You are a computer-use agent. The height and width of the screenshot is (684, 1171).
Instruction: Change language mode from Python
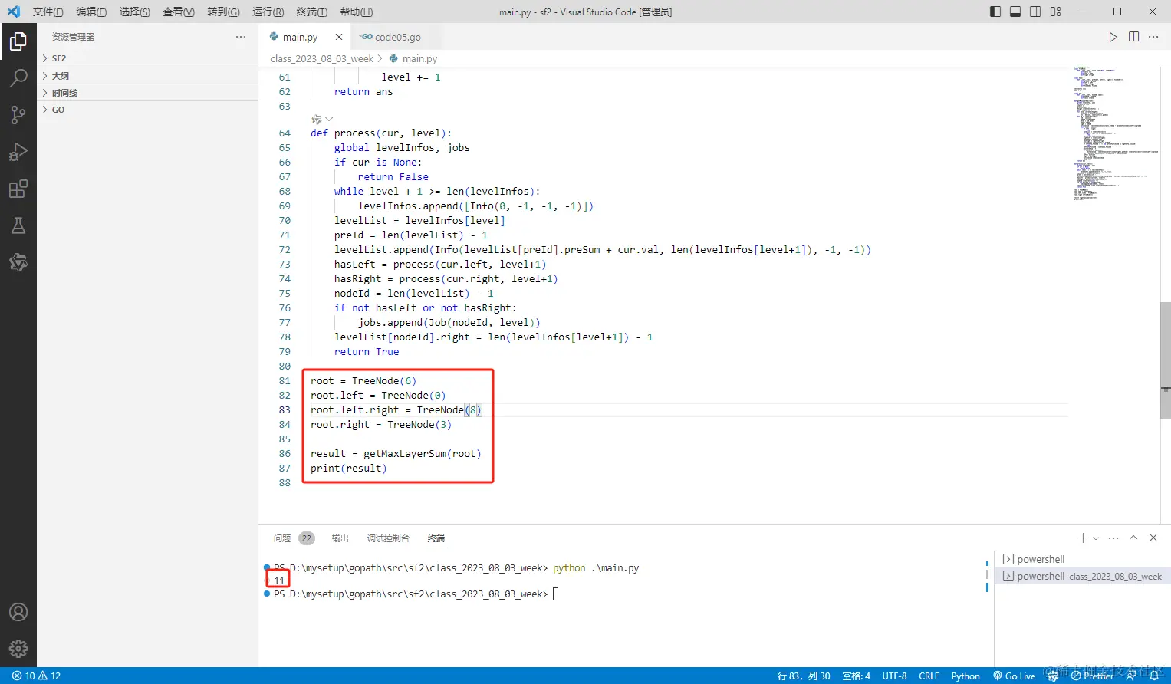[x=965, y=676]
